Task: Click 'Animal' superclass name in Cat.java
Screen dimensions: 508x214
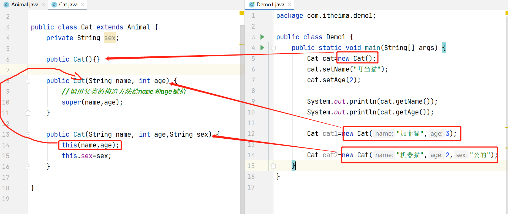Action: (139, 27)
